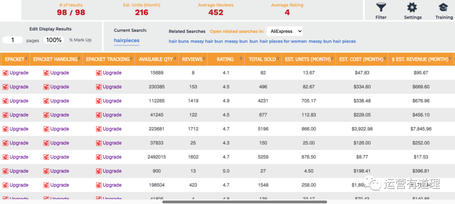Click the 'messy bun hair pieces' link
Viewport: 455px width, 204px height.
pos(332,41)
